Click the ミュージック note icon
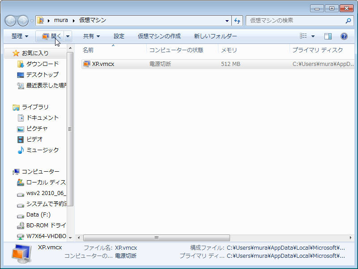The image size is (358, 269). pyautogui.click(x=21, y=150)
